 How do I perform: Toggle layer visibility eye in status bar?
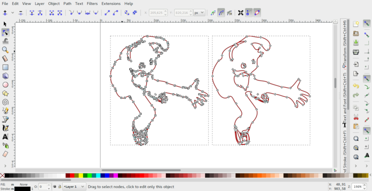(54, 187)
